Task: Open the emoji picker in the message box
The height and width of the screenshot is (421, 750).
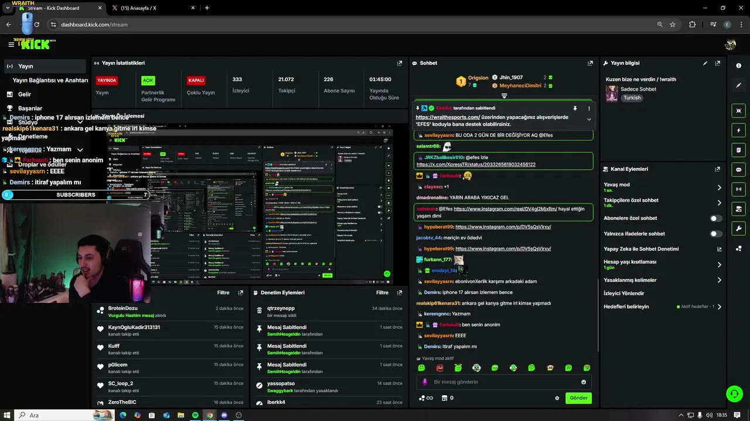Action: click(584, 382)
